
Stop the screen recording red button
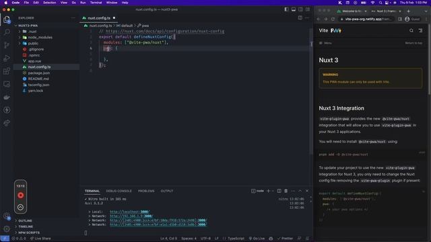pos(21,196)
